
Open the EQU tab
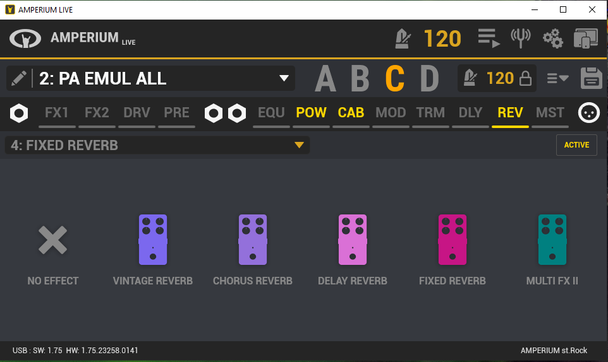pyautogui.click(x=271, y=113)
